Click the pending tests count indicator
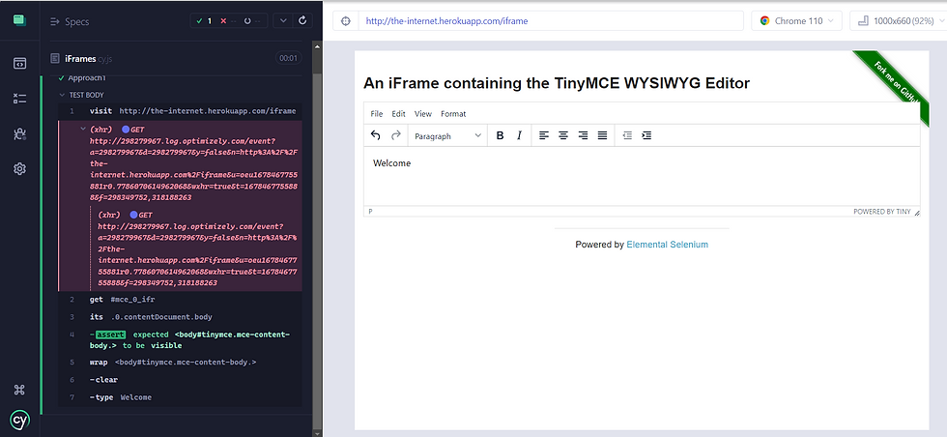This screenshot has height=437, width=947. coord(253,21)
